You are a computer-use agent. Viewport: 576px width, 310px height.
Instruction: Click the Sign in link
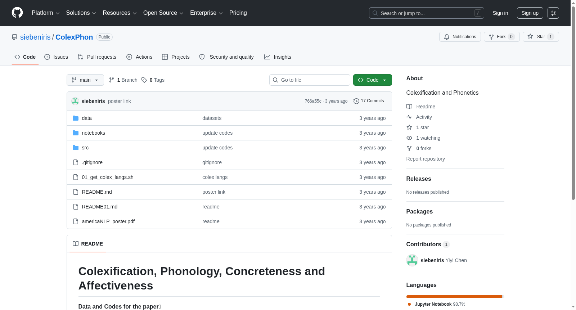click(x=500, y=13)
